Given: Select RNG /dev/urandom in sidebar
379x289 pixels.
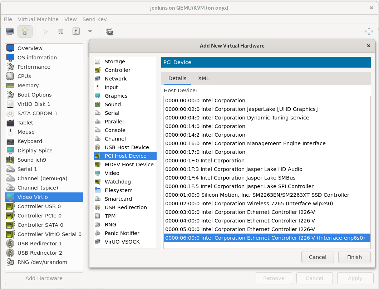Looking at the screenshot, I should (x=44, y=262).
